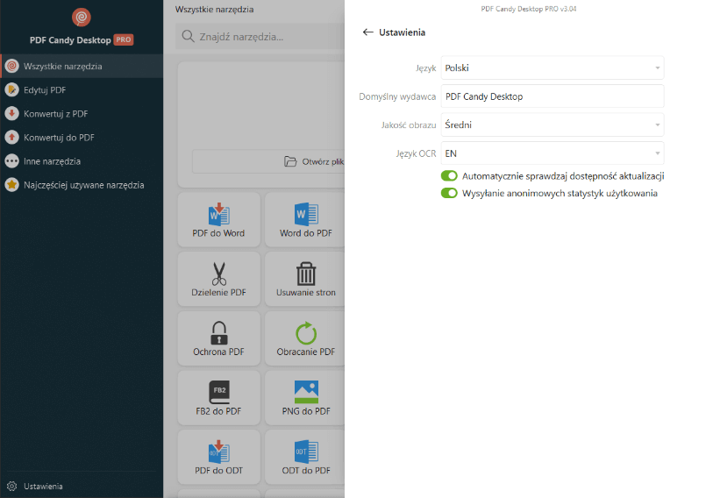Click the Konwertuj do PDF up-arrow icon
The width and height of the screenshot is (713, 498).
point(11,138)
